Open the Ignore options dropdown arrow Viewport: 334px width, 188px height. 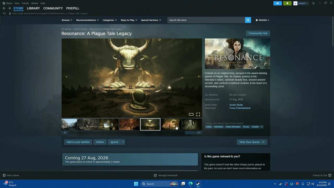coord(123,142)
